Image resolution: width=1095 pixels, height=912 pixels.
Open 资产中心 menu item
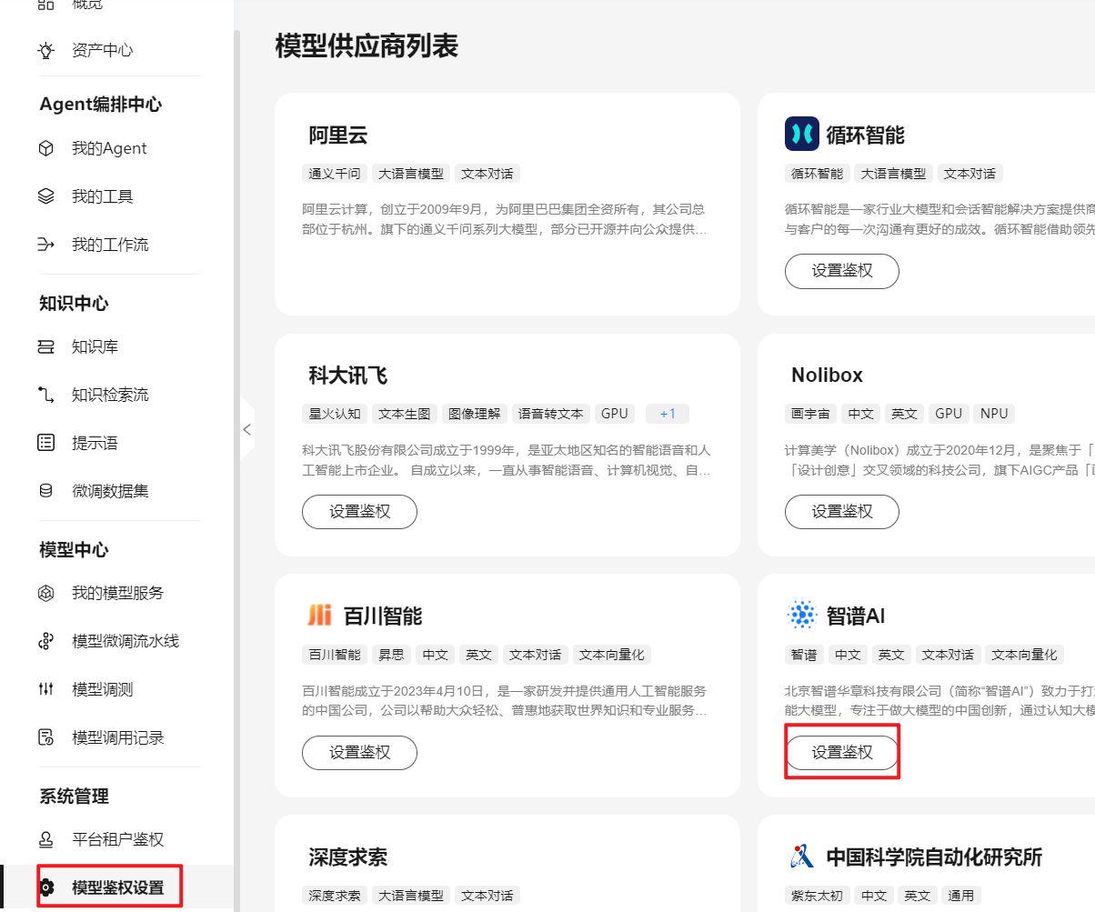click(x=102, y=51)
